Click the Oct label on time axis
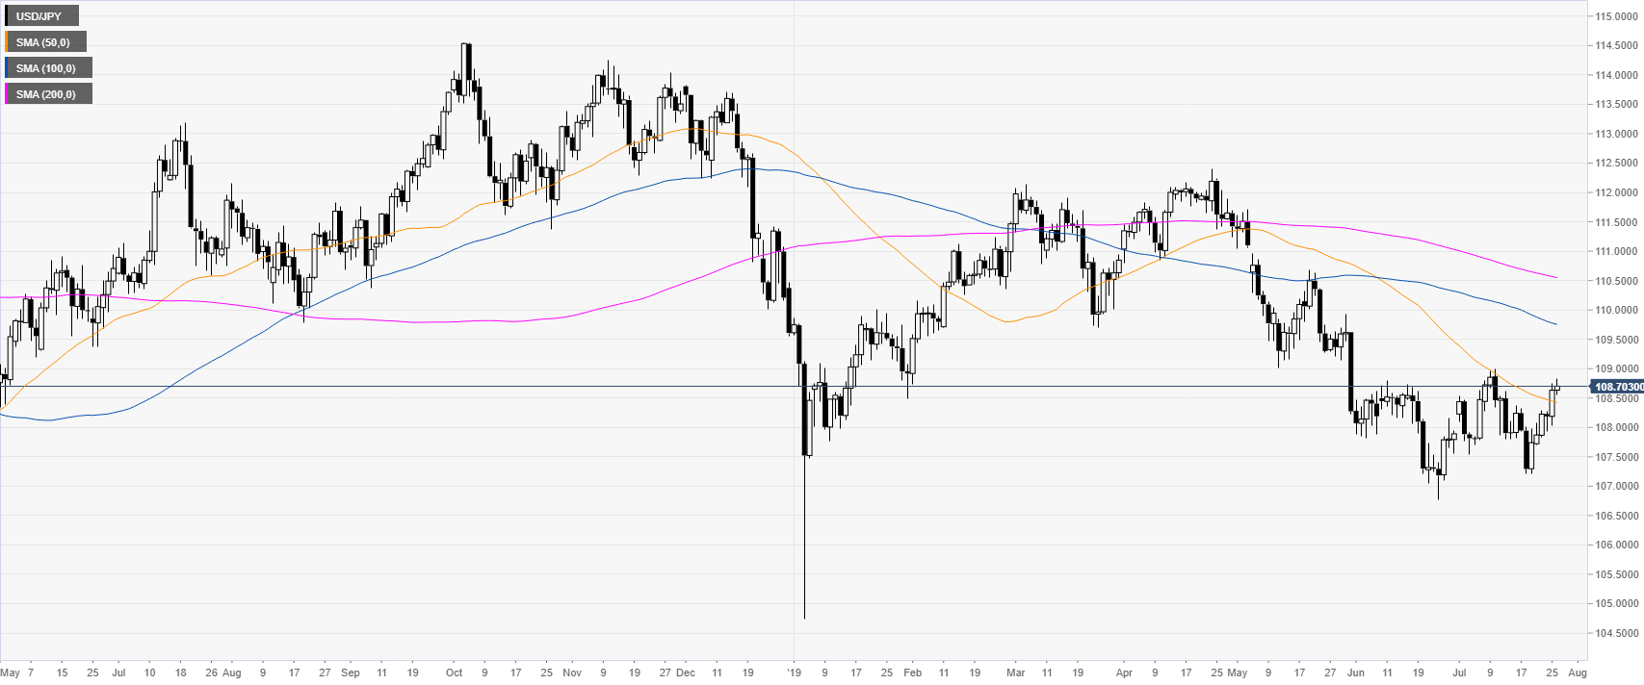Viewport: 1644px width, 685px height. [x=454, y=672]
